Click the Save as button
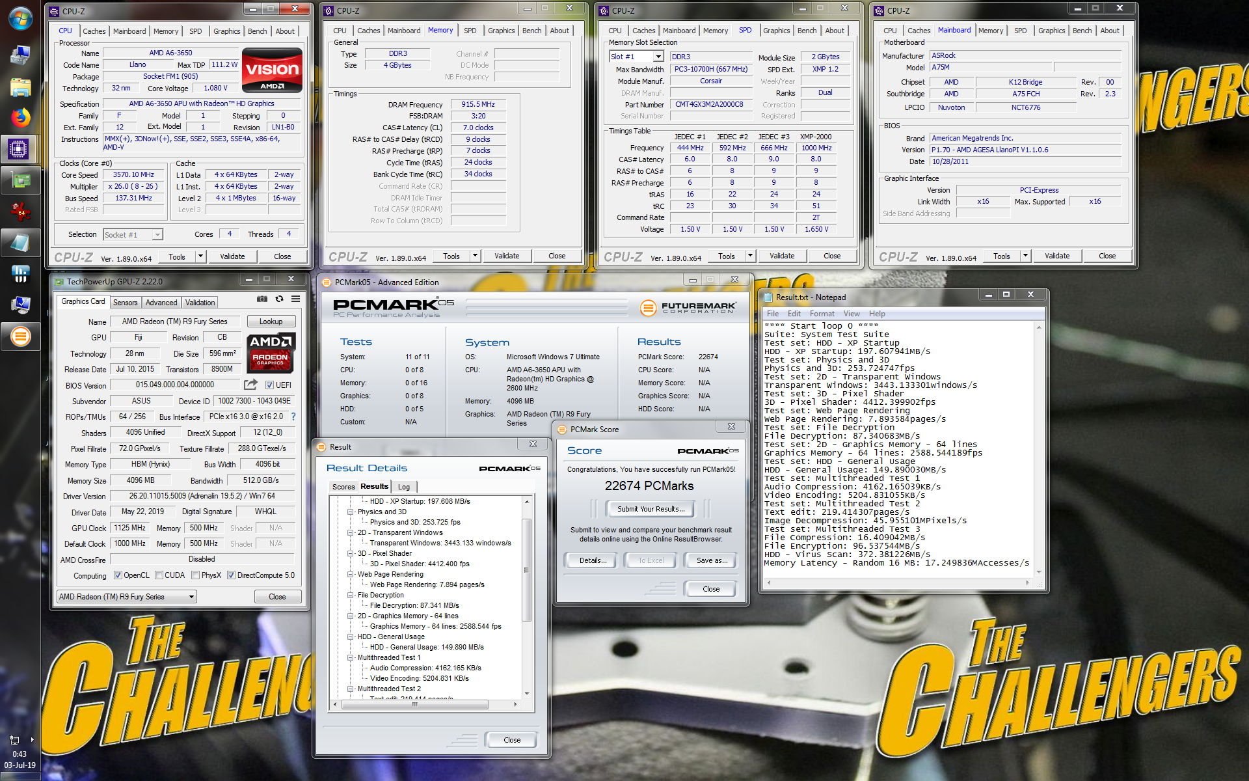 (711, 560)
